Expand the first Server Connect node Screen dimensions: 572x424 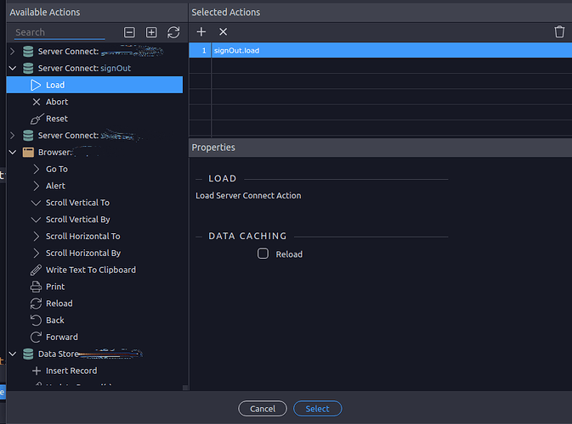click(13, 52)
